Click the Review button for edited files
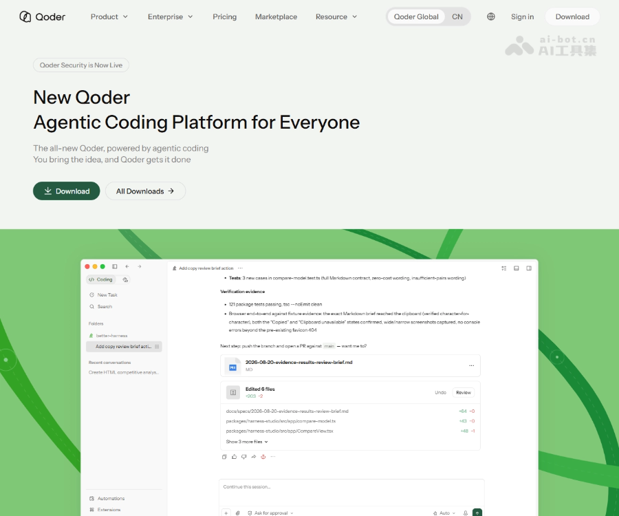This screenshot has height=516, width=619. [x=464, y=392]
